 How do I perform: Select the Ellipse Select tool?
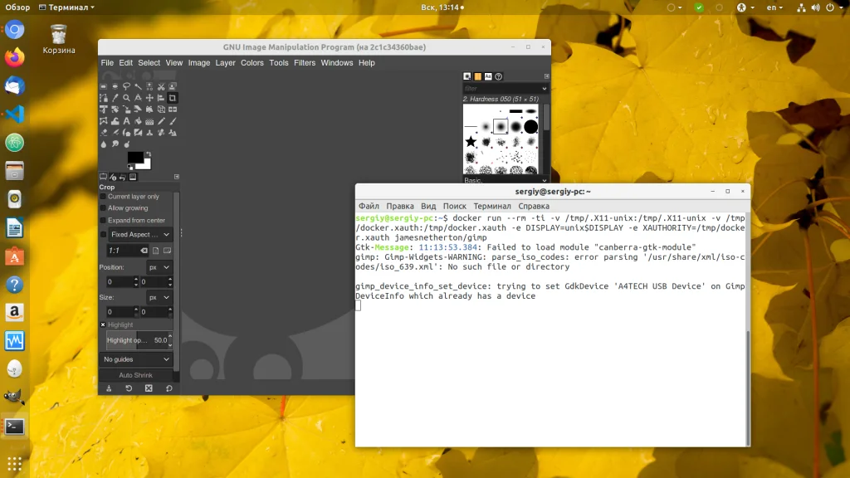point(115,86)
